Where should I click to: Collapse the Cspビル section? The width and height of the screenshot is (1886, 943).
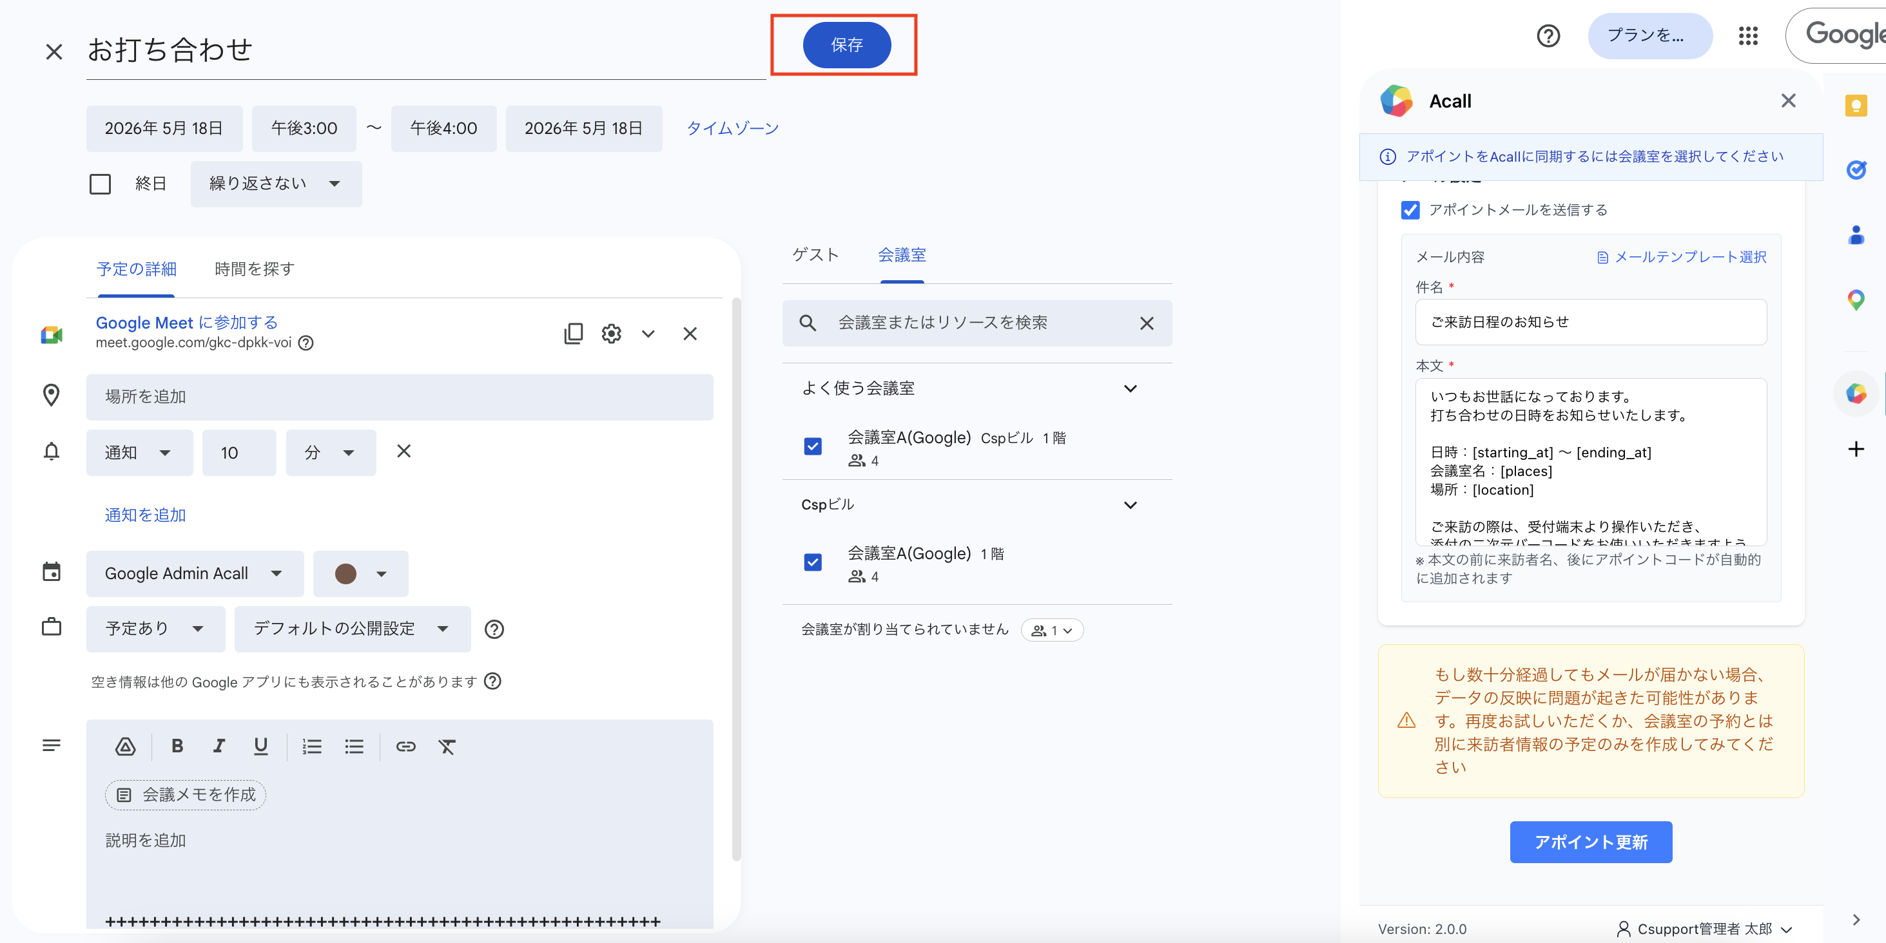click(x=1131, y=505)
